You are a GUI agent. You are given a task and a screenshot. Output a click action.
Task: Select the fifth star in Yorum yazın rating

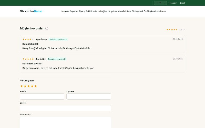pyautogui.click(x=36, y=86)
